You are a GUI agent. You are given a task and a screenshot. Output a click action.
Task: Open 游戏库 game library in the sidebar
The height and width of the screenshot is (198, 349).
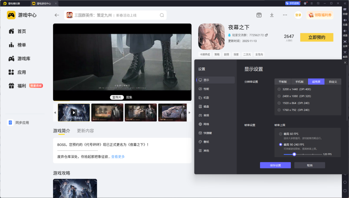coord(24,58)
